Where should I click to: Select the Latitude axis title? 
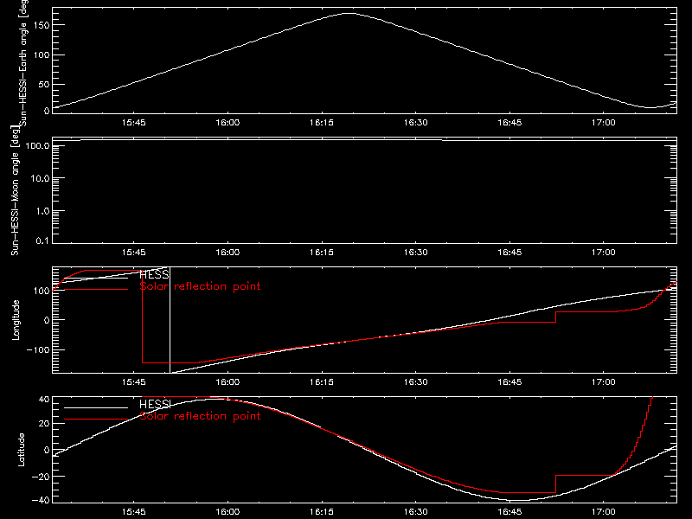[x=21, y=450]
